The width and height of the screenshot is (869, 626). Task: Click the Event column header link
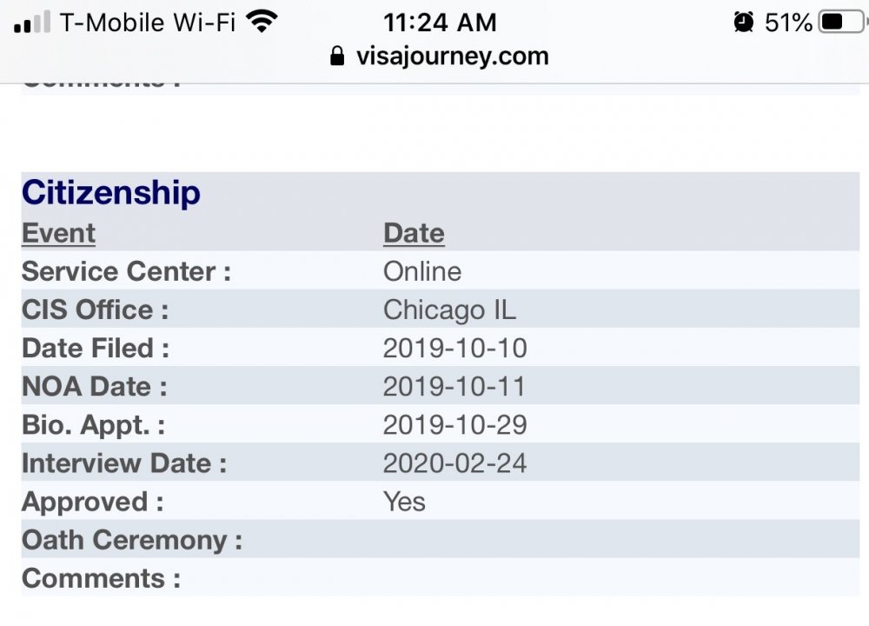[x=59, y=233]
